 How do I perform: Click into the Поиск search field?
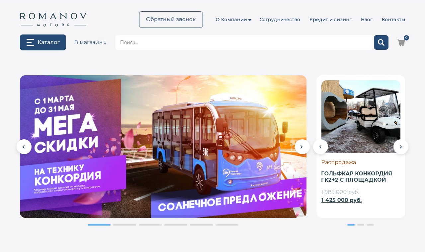(x=244, y=42)
